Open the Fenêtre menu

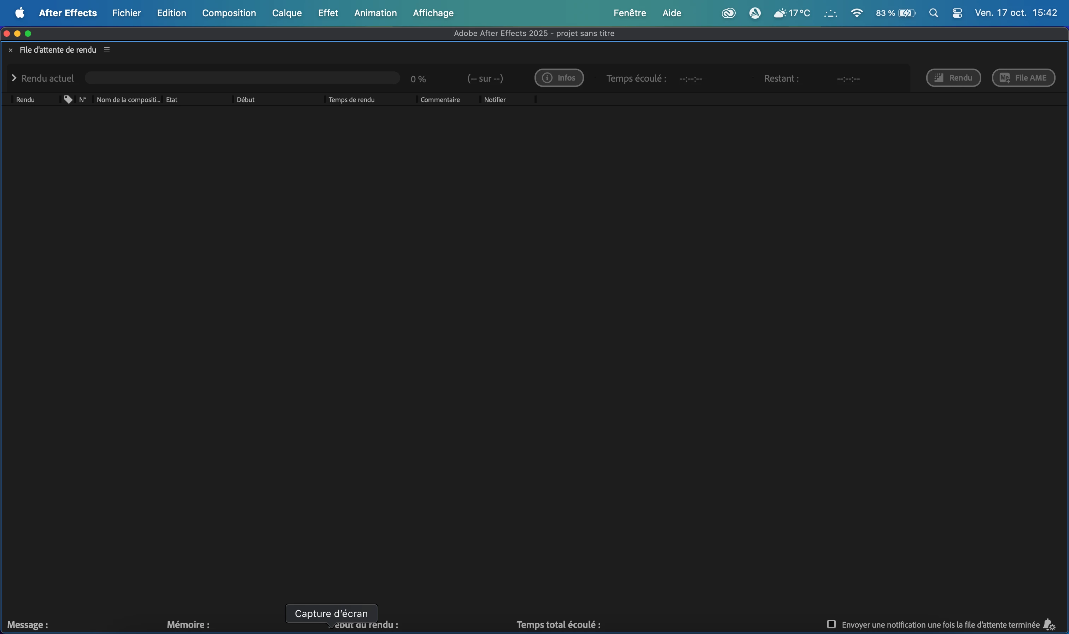pos(629,13)
